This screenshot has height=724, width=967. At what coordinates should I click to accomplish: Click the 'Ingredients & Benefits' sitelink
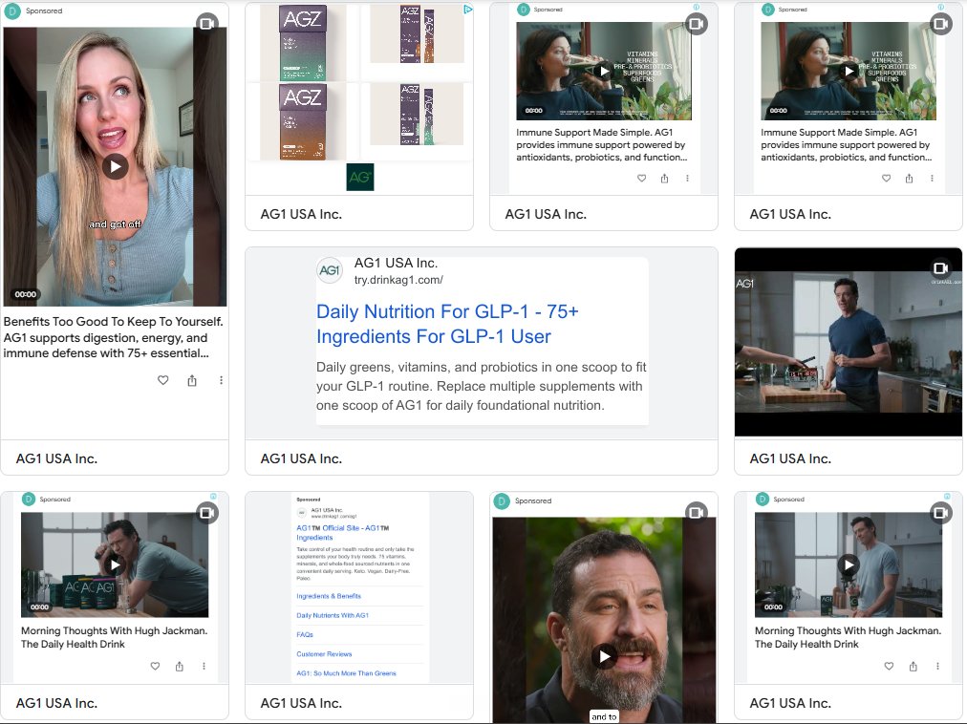click(329, 596)
